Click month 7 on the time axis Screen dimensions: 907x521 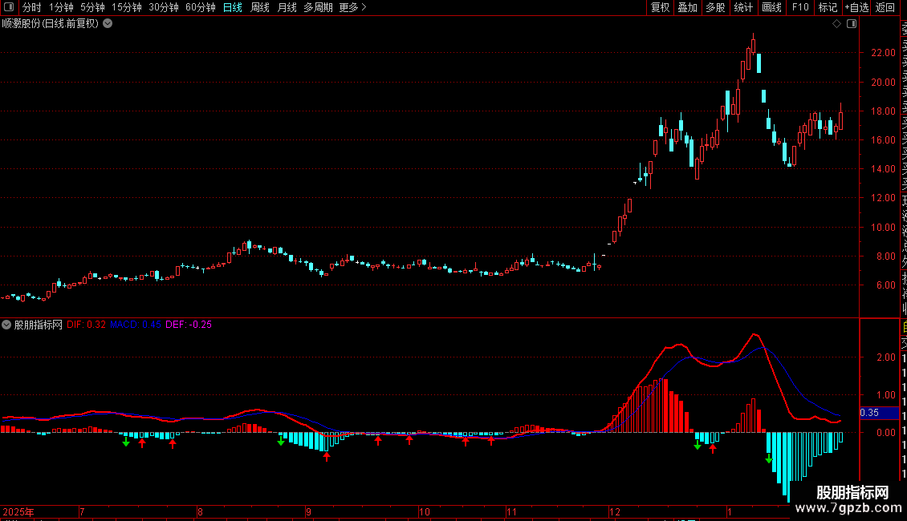[x=82, y=511]
